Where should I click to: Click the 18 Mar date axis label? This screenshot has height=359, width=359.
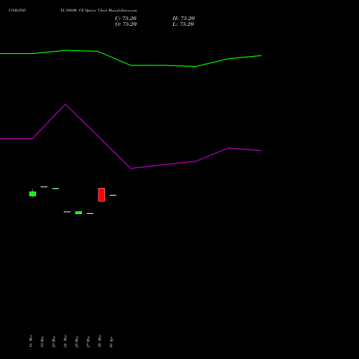tap(31, 341)
